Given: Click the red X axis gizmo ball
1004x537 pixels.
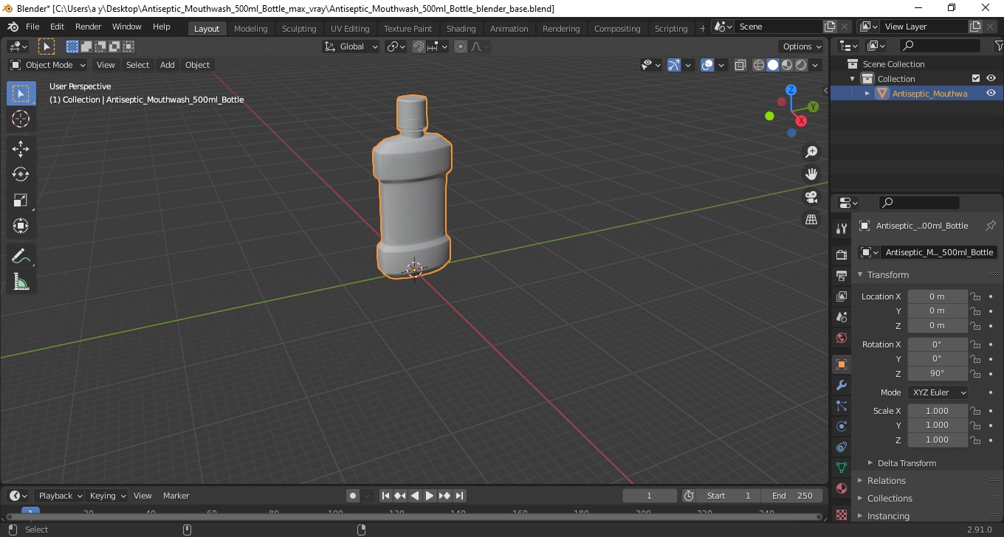Looking at the screenshot, I should 801,120.
